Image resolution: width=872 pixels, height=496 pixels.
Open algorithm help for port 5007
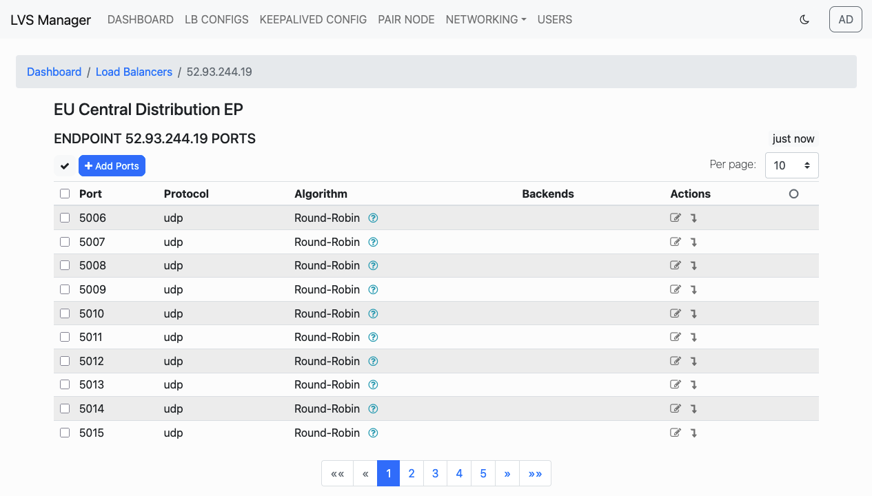pos(373,242)
